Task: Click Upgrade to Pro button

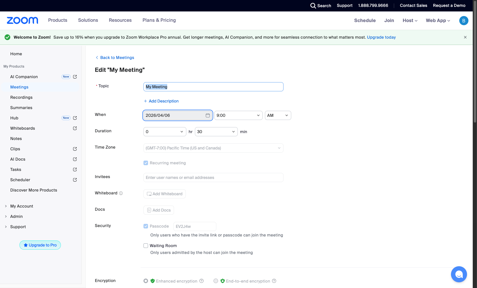Action: pyautogui.click(x=40, y=245)
